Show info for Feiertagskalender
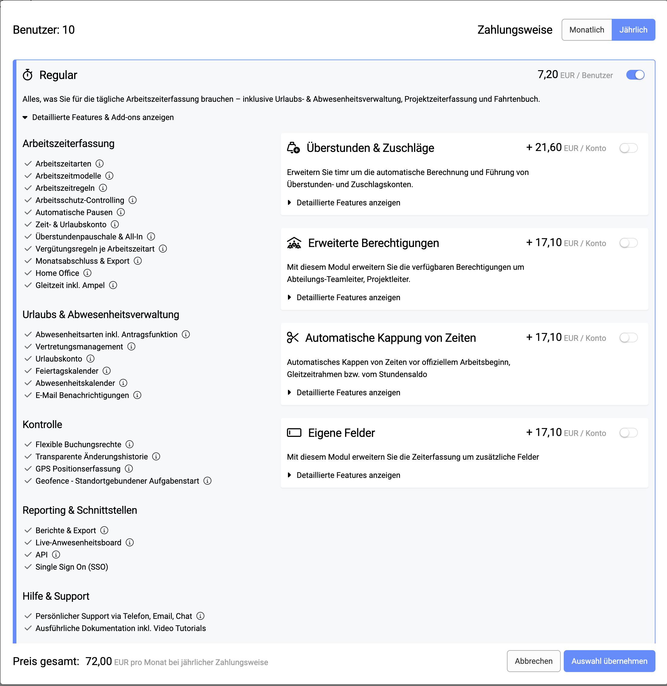Screen dimensions: 667x686 click(107, 371)
